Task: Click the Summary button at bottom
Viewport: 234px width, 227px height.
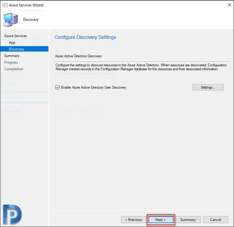Action: (x=188, y=220)
